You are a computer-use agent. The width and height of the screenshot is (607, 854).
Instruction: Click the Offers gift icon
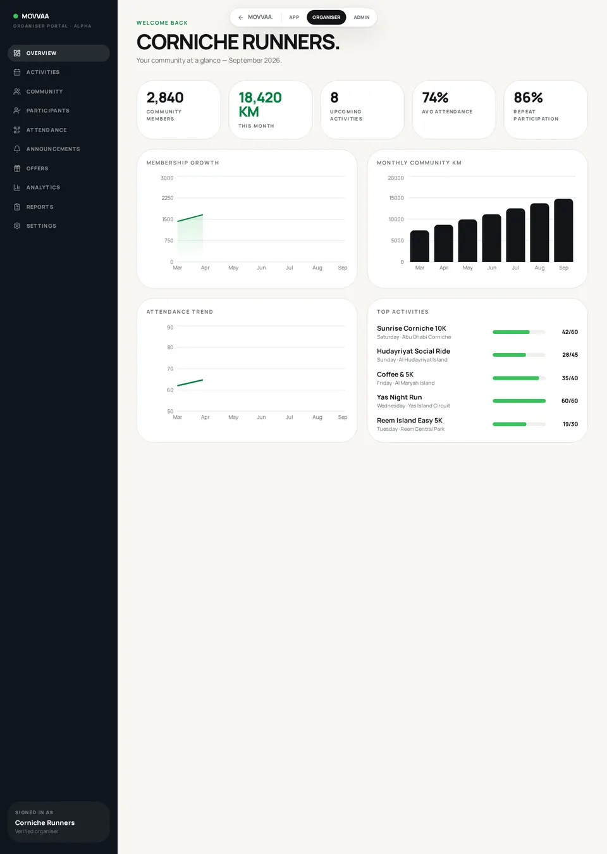coord(17,168)
